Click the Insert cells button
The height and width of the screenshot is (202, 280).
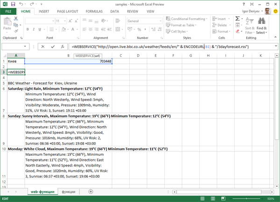[x=219, y=19]
